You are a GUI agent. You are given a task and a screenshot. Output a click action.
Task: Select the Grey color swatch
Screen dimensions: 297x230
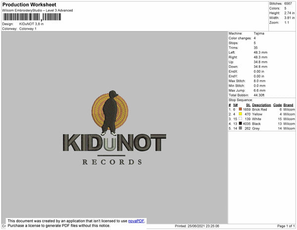[x=241, y=128]
